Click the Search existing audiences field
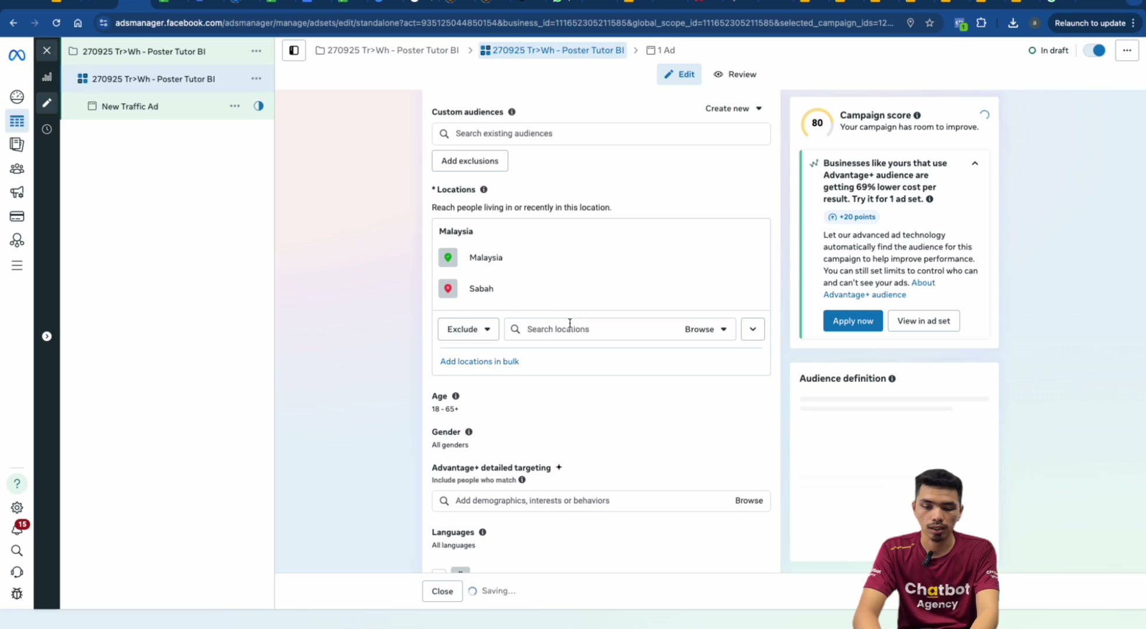The image size is (1146, 629). tap(601, 134)
